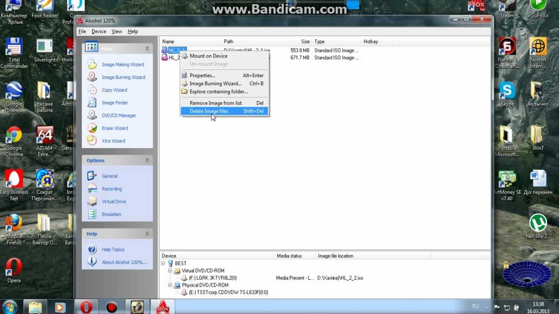Select the Steam desktop icon

tap(507, 10)
